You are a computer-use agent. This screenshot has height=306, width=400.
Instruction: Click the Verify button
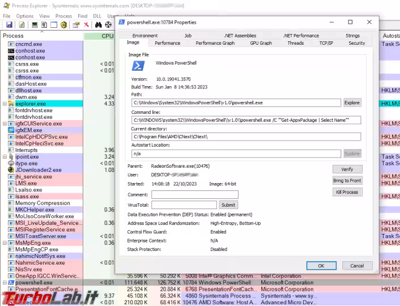tap(347, 169)
